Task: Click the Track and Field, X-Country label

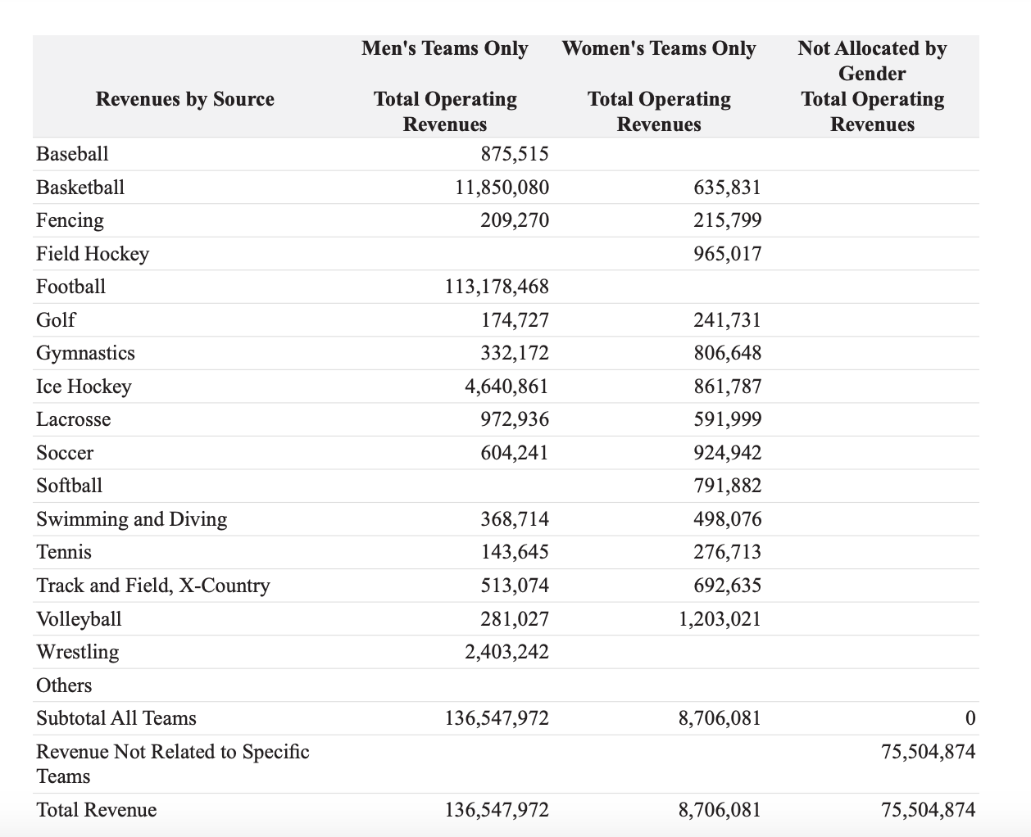Action: point(152,586)
